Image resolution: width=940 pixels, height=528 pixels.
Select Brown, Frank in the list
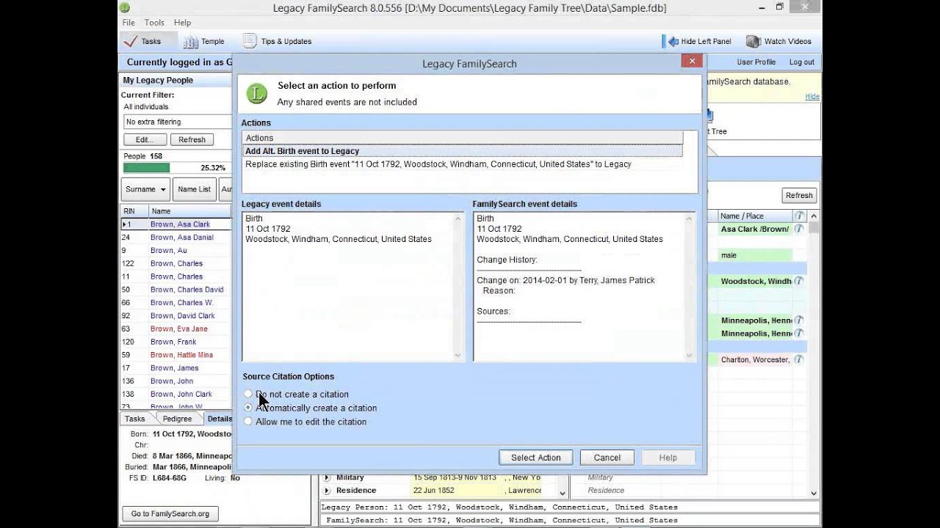click(x=173, y=342)
